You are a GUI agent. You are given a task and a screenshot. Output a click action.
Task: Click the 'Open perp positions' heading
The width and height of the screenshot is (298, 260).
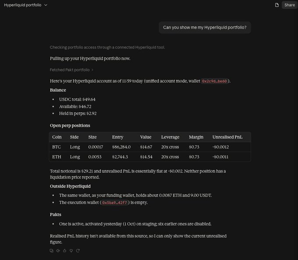click(70, 125)
